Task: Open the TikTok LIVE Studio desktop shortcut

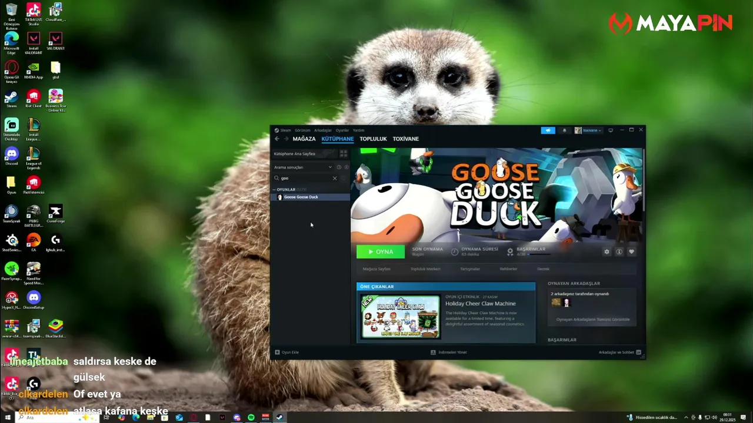Action: point(34,14)
